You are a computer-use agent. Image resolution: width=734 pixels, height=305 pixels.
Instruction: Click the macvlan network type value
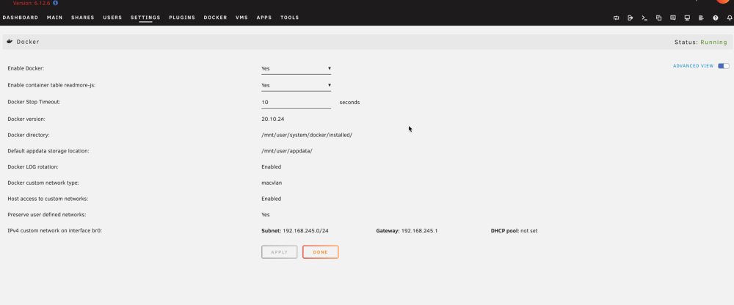coord(272,183)
